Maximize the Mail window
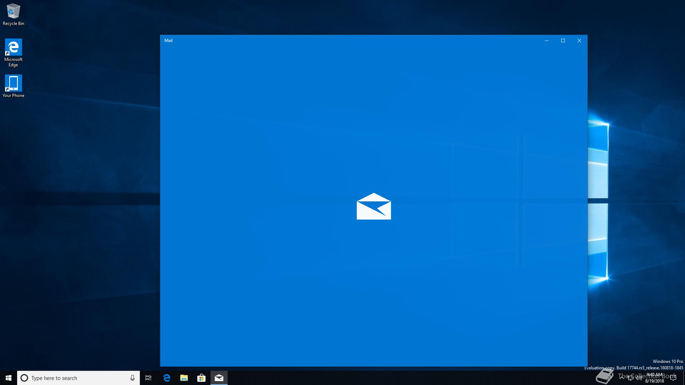Screen dimensions: 685x385 click(563, 41)
